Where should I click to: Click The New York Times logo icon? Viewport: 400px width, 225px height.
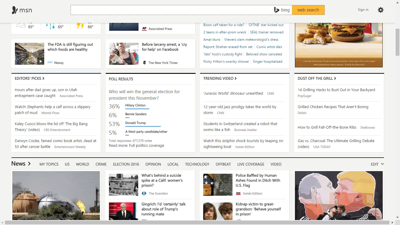pos(144,63)
